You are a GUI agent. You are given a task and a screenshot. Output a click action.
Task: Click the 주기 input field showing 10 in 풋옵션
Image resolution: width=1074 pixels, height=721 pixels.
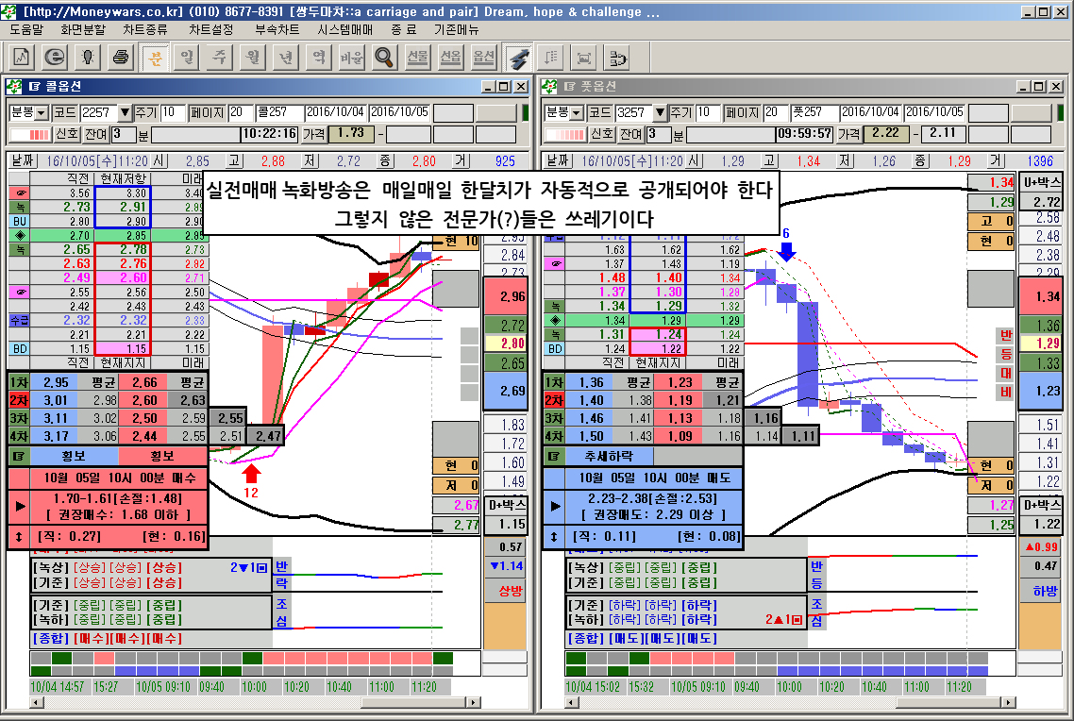[708, 112]
